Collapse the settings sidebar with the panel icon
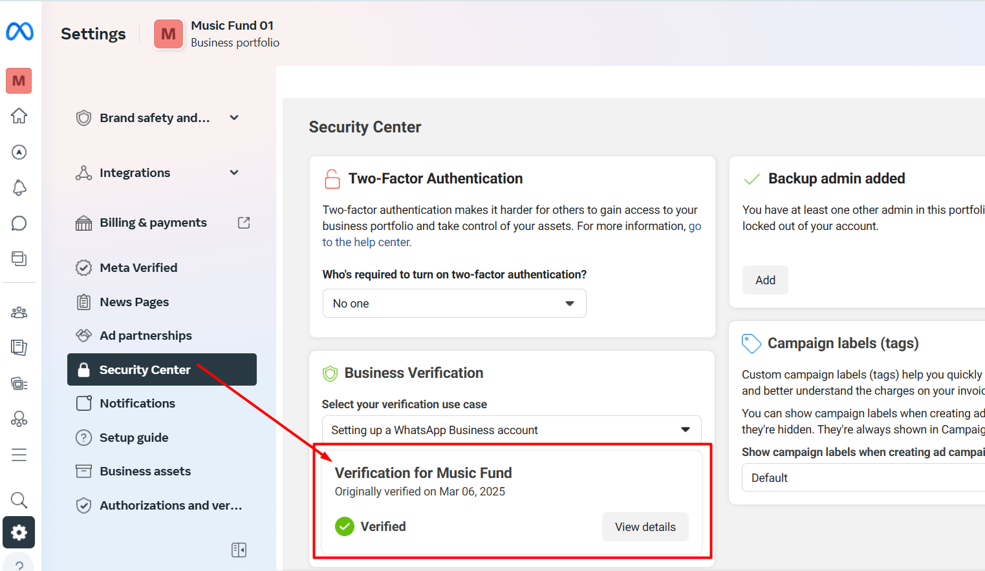 pos(239,550)
